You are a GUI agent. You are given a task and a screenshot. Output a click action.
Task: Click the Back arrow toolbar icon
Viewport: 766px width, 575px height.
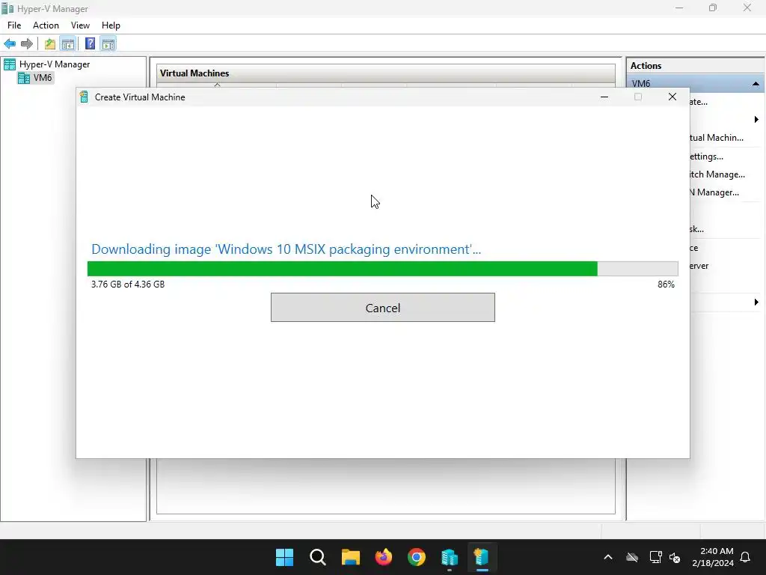[x=10, y=44]
